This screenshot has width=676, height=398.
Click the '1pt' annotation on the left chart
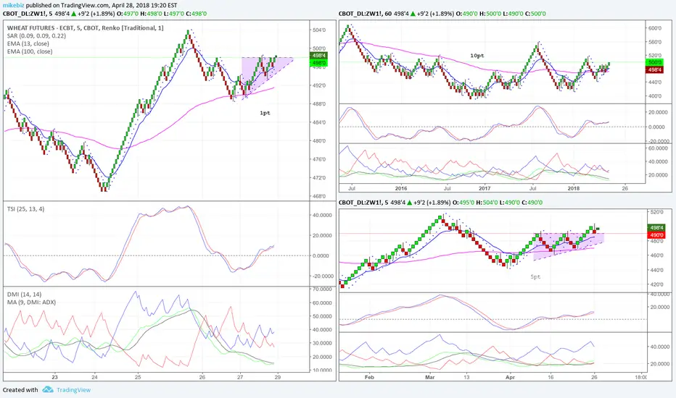click(x=265, y=113)
